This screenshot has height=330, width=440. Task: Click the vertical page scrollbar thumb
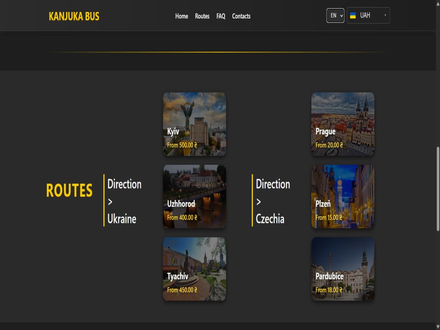pos(438,189)
